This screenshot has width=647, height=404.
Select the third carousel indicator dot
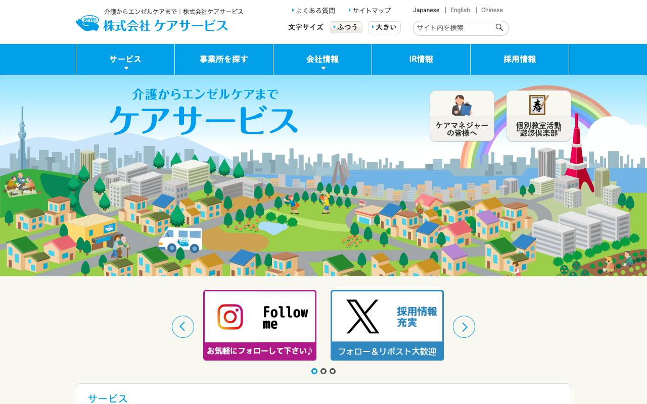pos(333,371)
